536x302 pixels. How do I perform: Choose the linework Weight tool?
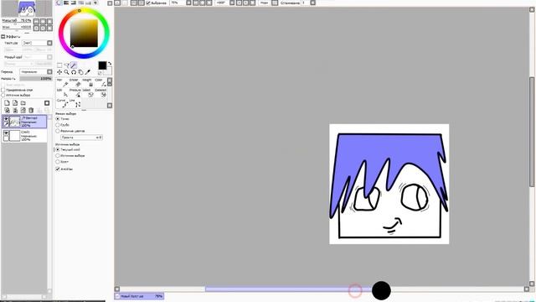(88, 82)
